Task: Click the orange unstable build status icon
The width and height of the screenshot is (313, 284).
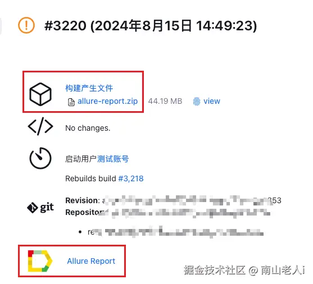Action: coord(26,25)
